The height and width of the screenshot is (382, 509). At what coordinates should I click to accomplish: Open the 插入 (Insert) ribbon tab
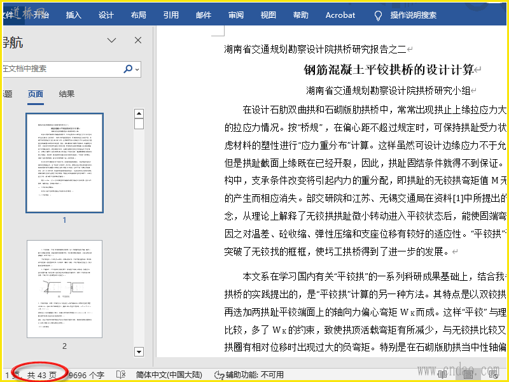click(74, 15)
